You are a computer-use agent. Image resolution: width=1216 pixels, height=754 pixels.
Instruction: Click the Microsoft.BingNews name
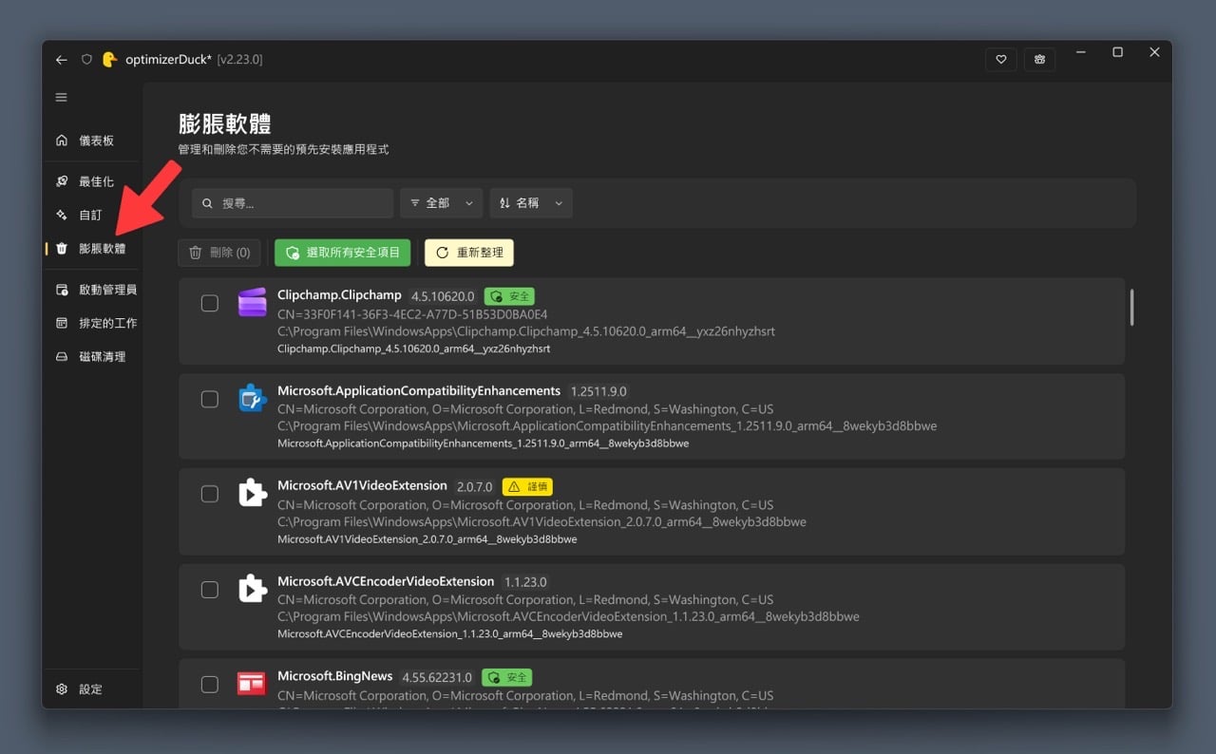[x=335, y=676]
